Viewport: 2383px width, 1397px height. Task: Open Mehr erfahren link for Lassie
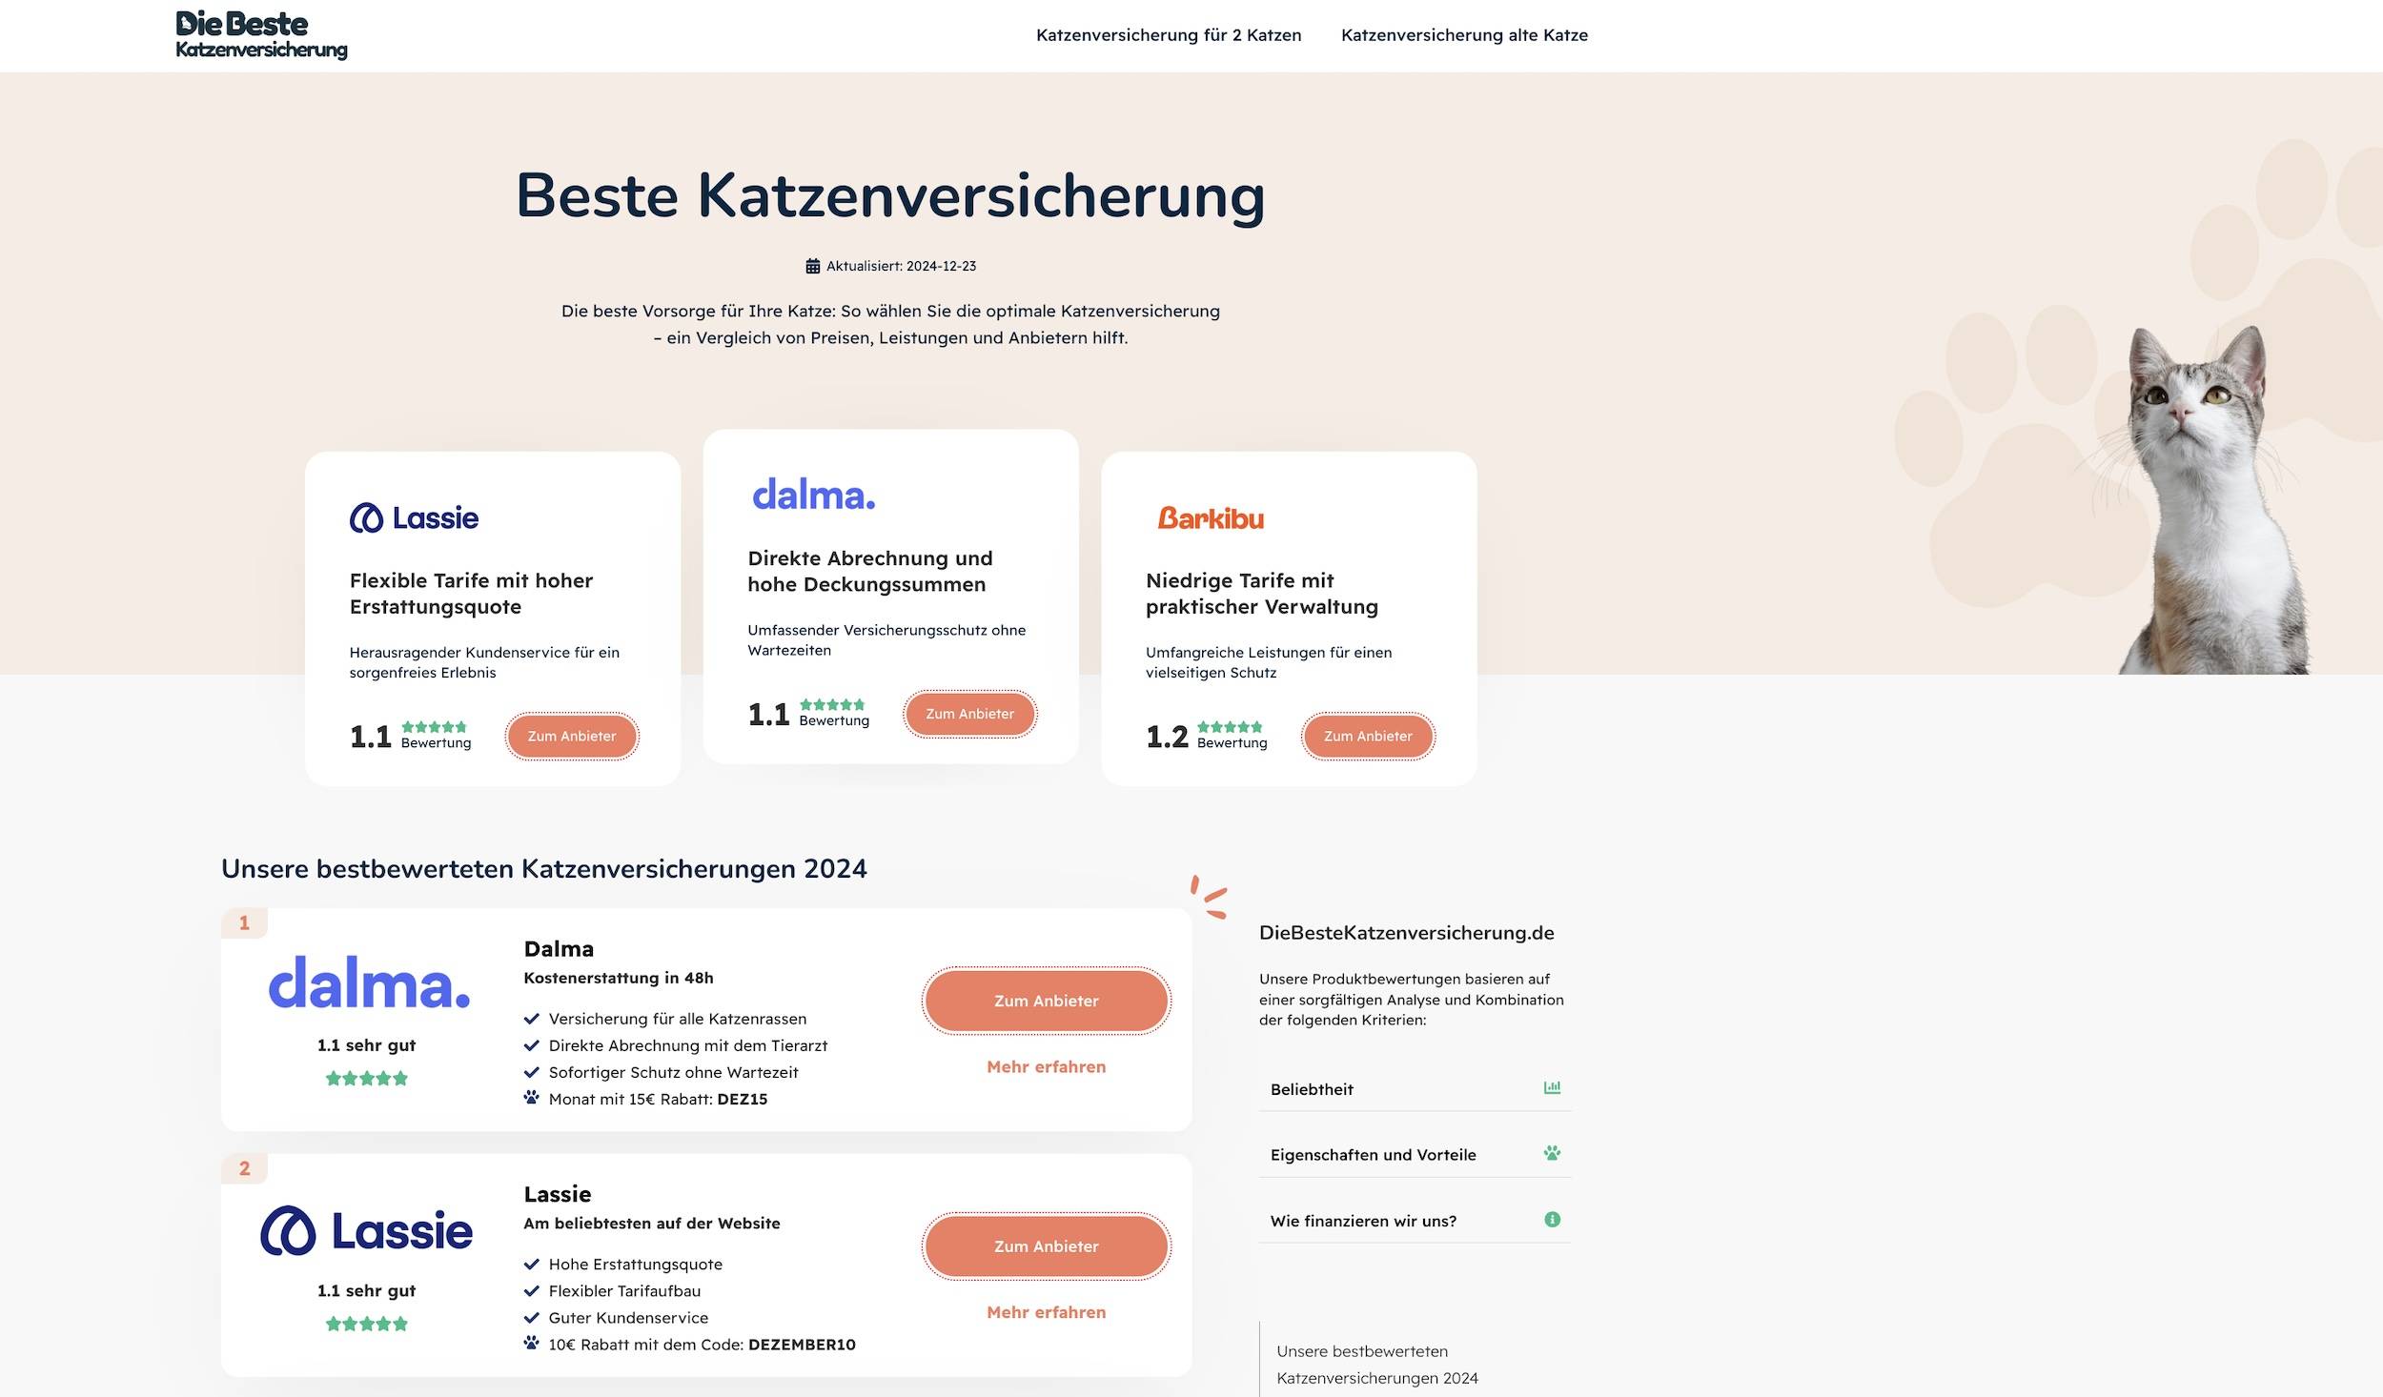(x=1046, y=1312)
